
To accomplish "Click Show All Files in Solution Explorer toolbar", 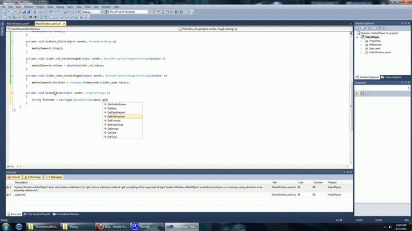I will tap(364, 28).
